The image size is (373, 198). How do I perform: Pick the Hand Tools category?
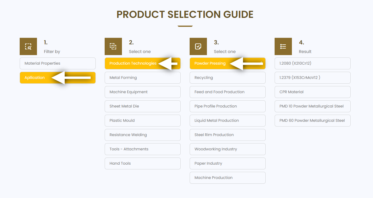tap(143, 163)
